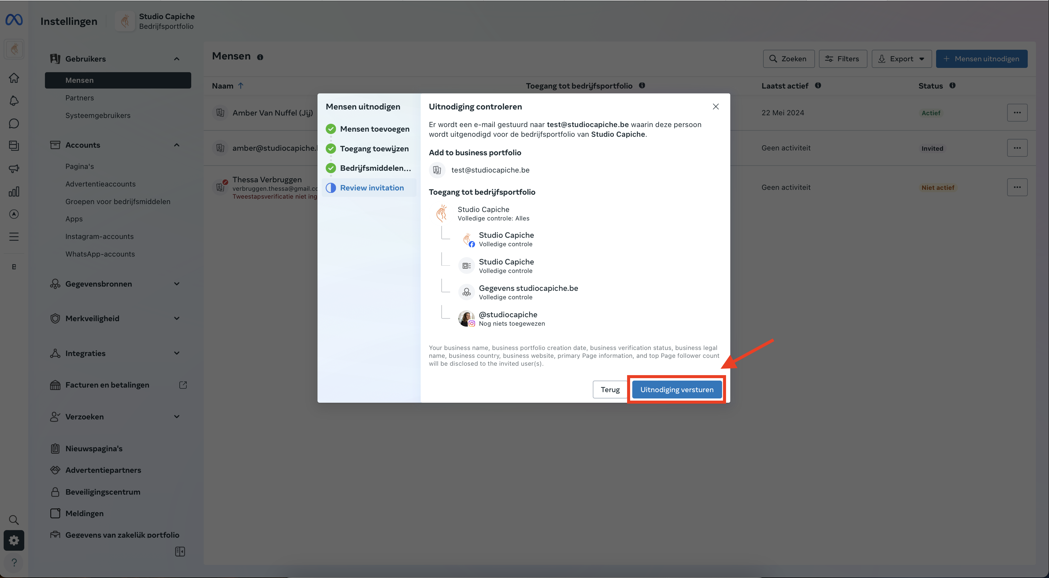Viewport: 1049px width, 578px height.
Task: Open Advertentiepartners in sidebar
Action: [x=104, y=470]
